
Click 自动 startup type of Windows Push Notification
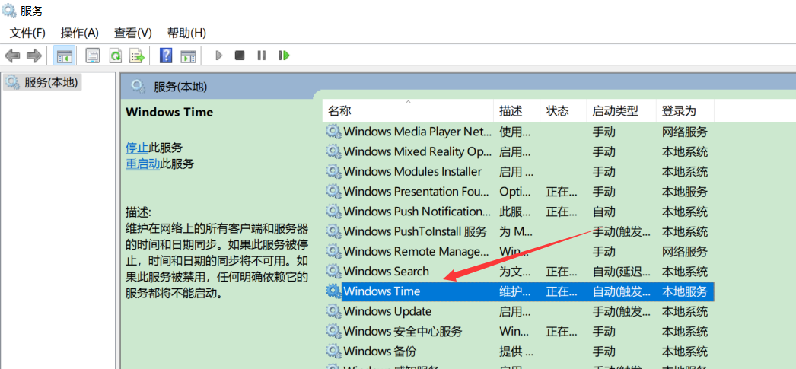point(604,212)
